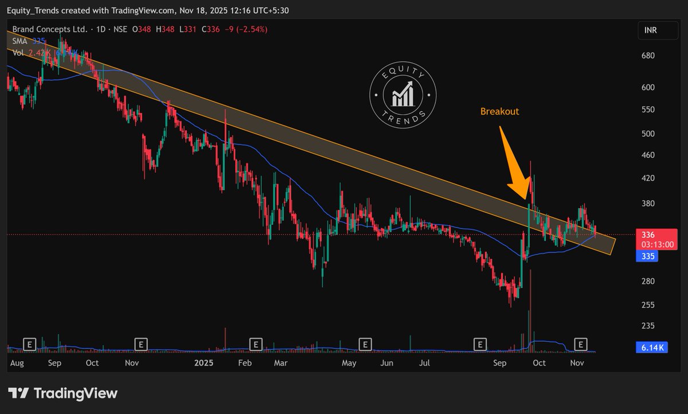Click the Feb label on the time axis
Viewport: 688px width, 414px height.
(245, 363)
